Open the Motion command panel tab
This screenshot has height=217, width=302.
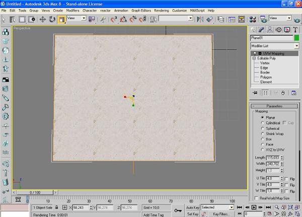click(x=278, y=30)
